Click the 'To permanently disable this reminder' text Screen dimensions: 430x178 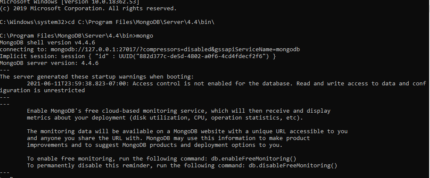85,165
